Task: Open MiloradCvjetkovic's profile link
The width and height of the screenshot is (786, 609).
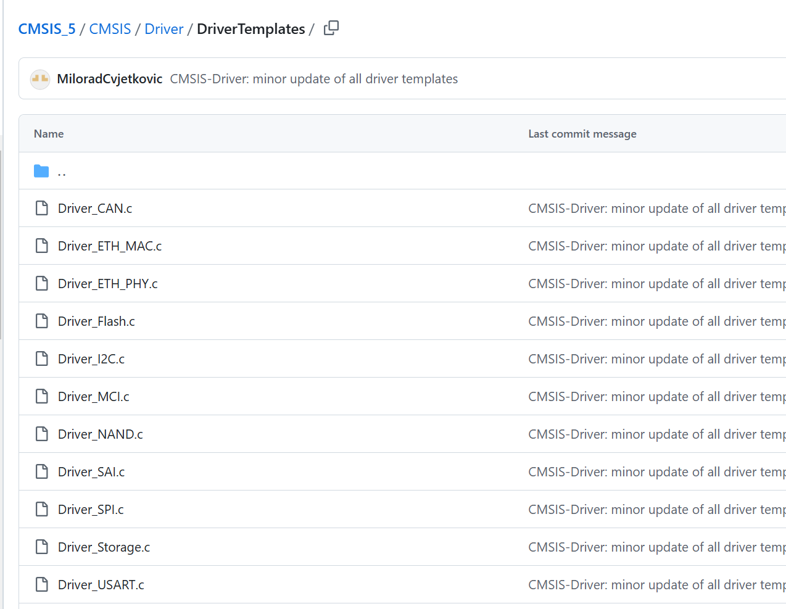Action: click(x=110, y=79)
